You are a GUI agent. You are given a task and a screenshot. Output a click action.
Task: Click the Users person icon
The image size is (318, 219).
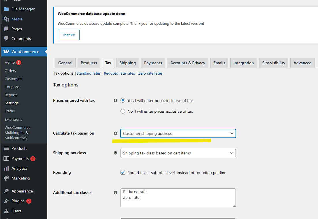[x=6, y=211]
